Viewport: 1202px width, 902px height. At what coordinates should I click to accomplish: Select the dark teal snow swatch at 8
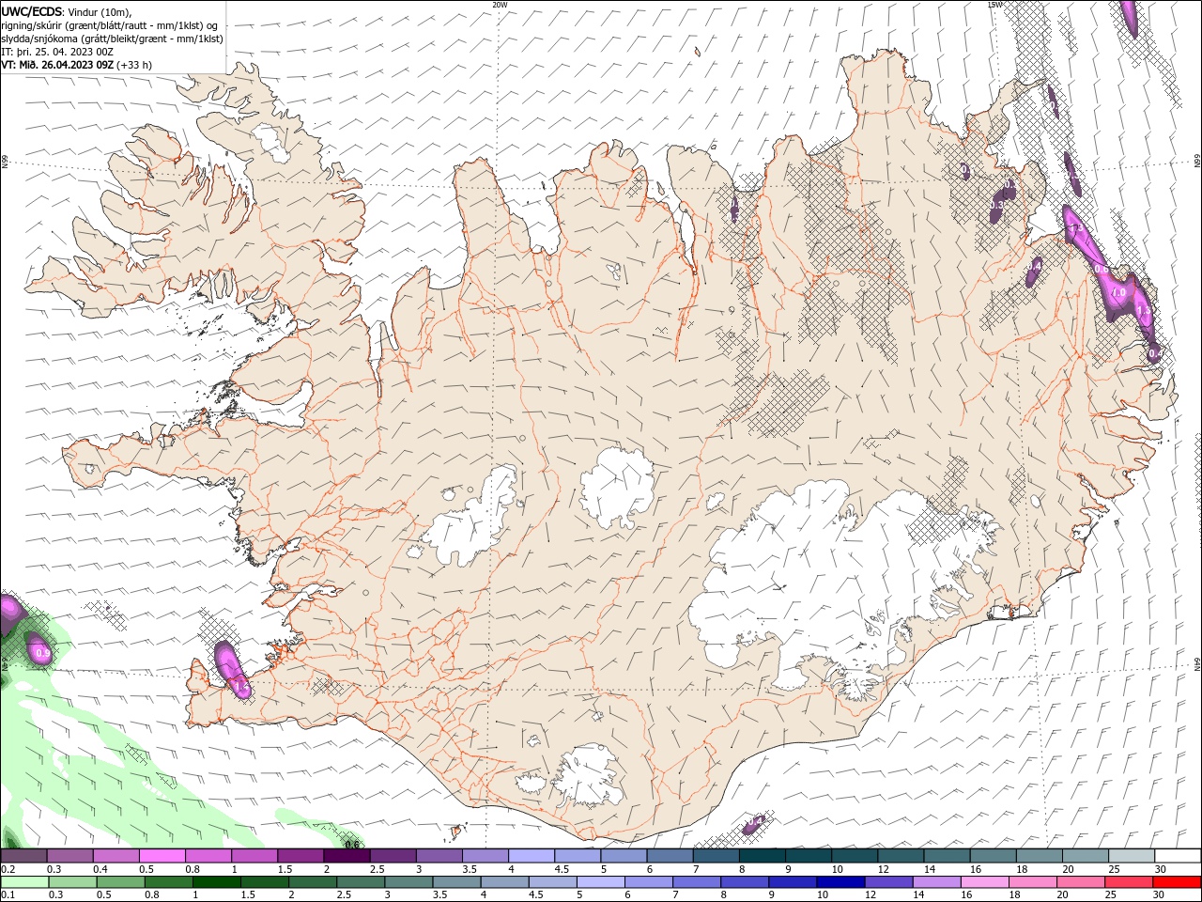pyautogui.click(x=762, y=856)
